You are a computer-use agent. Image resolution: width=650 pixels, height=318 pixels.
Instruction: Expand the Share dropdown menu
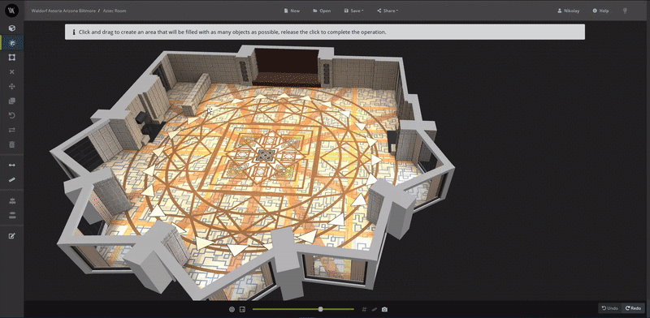pyautogui.click(x=388, y=11)
